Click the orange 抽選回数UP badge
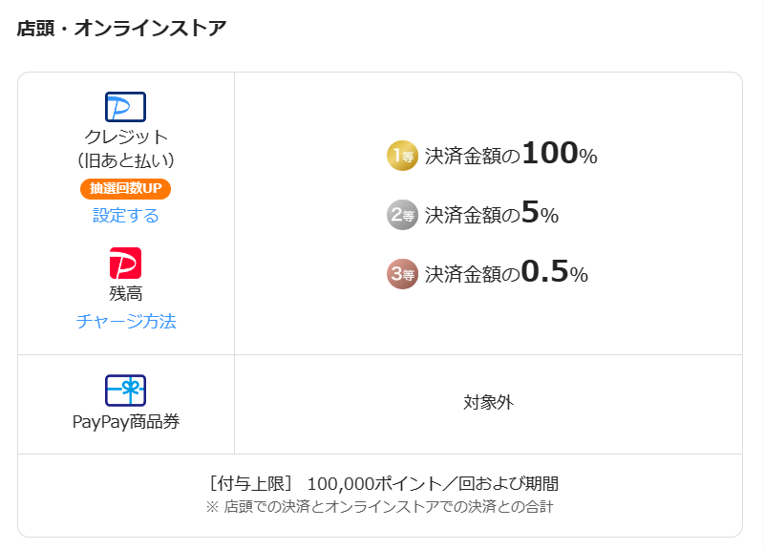 tap(125, 188)
